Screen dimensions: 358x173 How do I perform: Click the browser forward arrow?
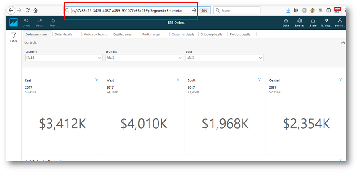[19, 10]
